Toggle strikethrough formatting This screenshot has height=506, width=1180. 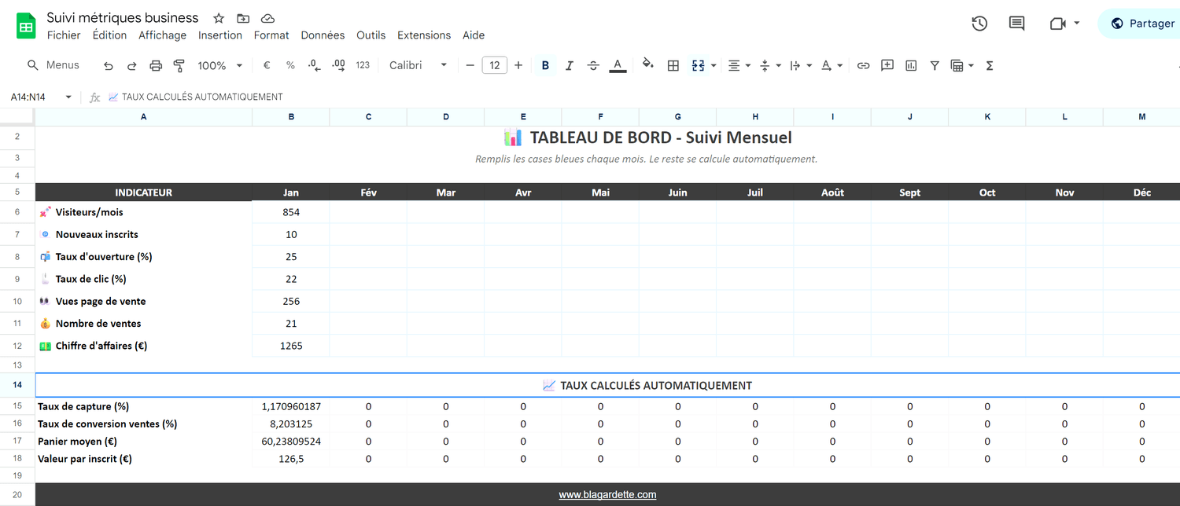pos(592,65)
